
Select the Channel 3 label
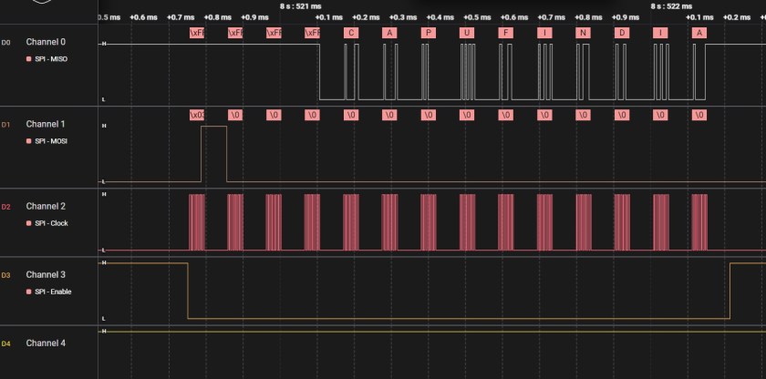point(46,274)
